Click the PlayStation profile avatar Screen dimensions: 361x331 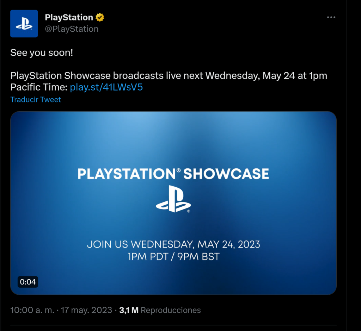coord(24,24)
